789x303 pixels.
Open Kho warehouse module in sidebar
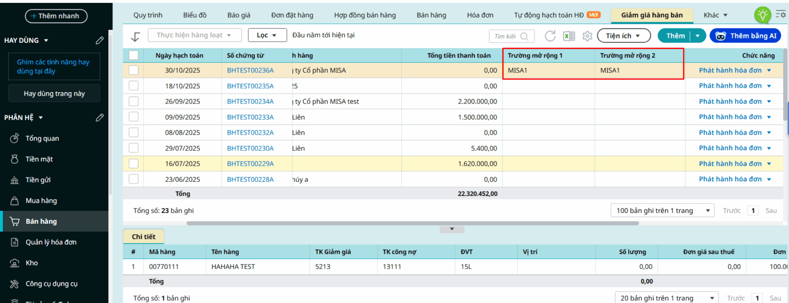coord(32,263)
